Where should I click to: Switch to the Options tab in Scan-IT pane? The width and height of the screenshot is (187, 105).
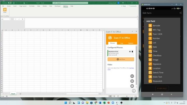[x=131, y=43]
